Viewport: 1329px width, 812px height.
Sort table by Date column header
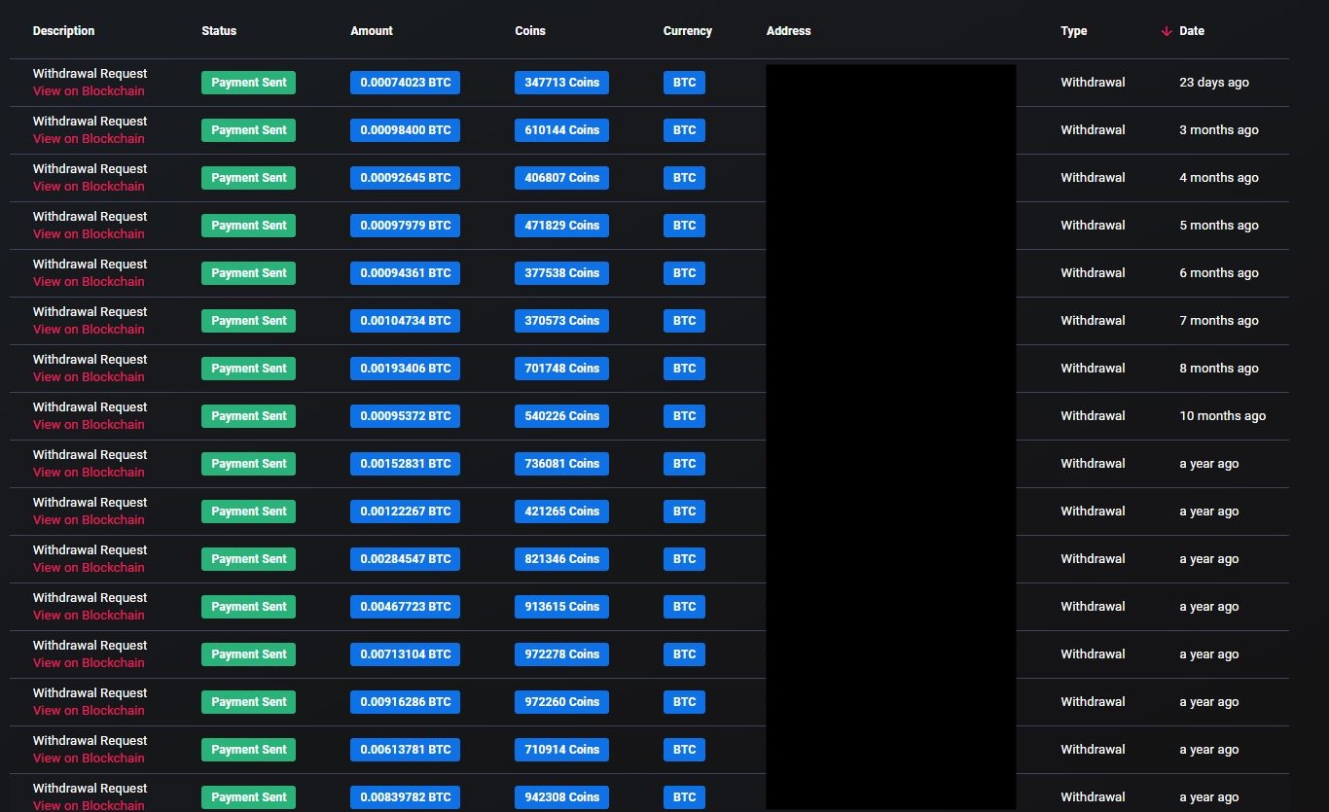pos(1192,31)
